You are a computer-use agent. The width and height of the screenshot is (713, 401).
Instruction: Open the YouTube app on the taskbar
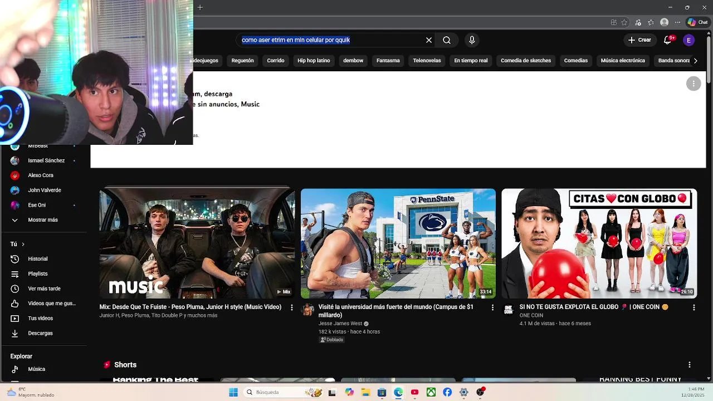[x=414, y=392]
